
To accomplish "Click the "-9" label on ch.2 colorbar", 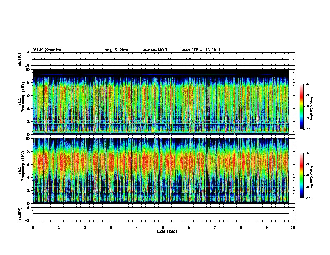I will 307,187.
